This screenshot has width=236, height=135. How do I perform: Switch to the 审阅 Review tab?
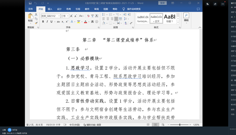coord(96,9)
